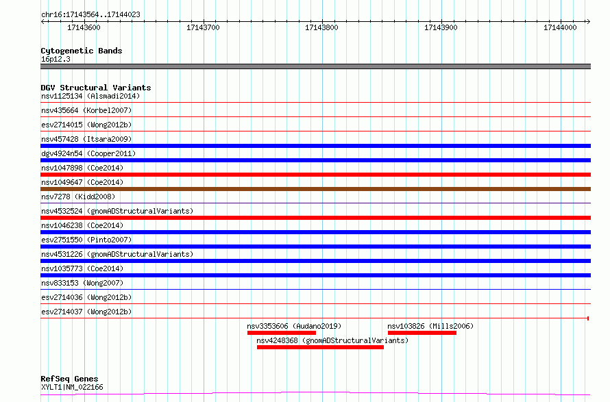Select the esv2714037 (Wong2012b) label

[x=86, y=312]
